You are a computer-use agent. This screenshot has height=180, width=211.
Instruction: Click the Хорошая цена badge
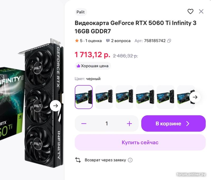coord(93,66)
